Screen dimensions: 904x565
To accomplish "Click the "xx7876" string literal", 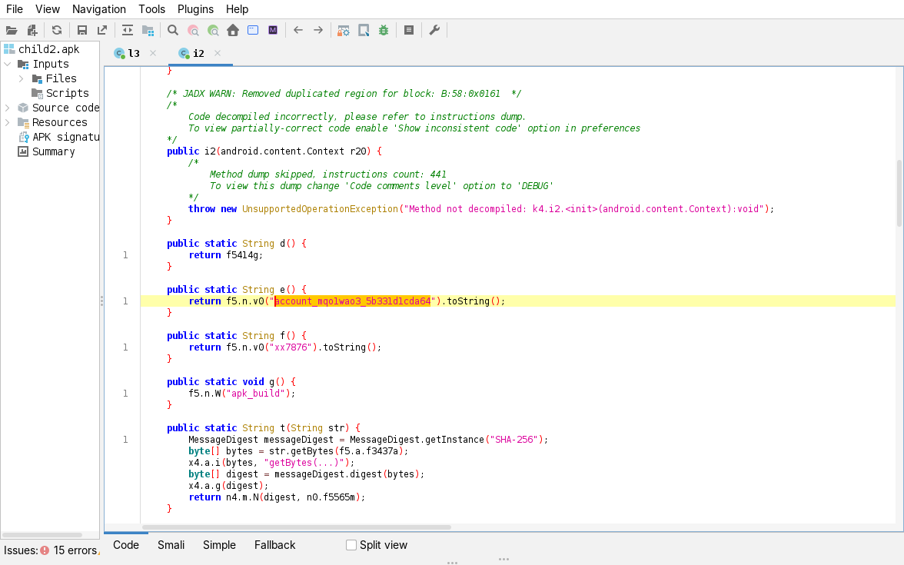I will coord(291,347).
